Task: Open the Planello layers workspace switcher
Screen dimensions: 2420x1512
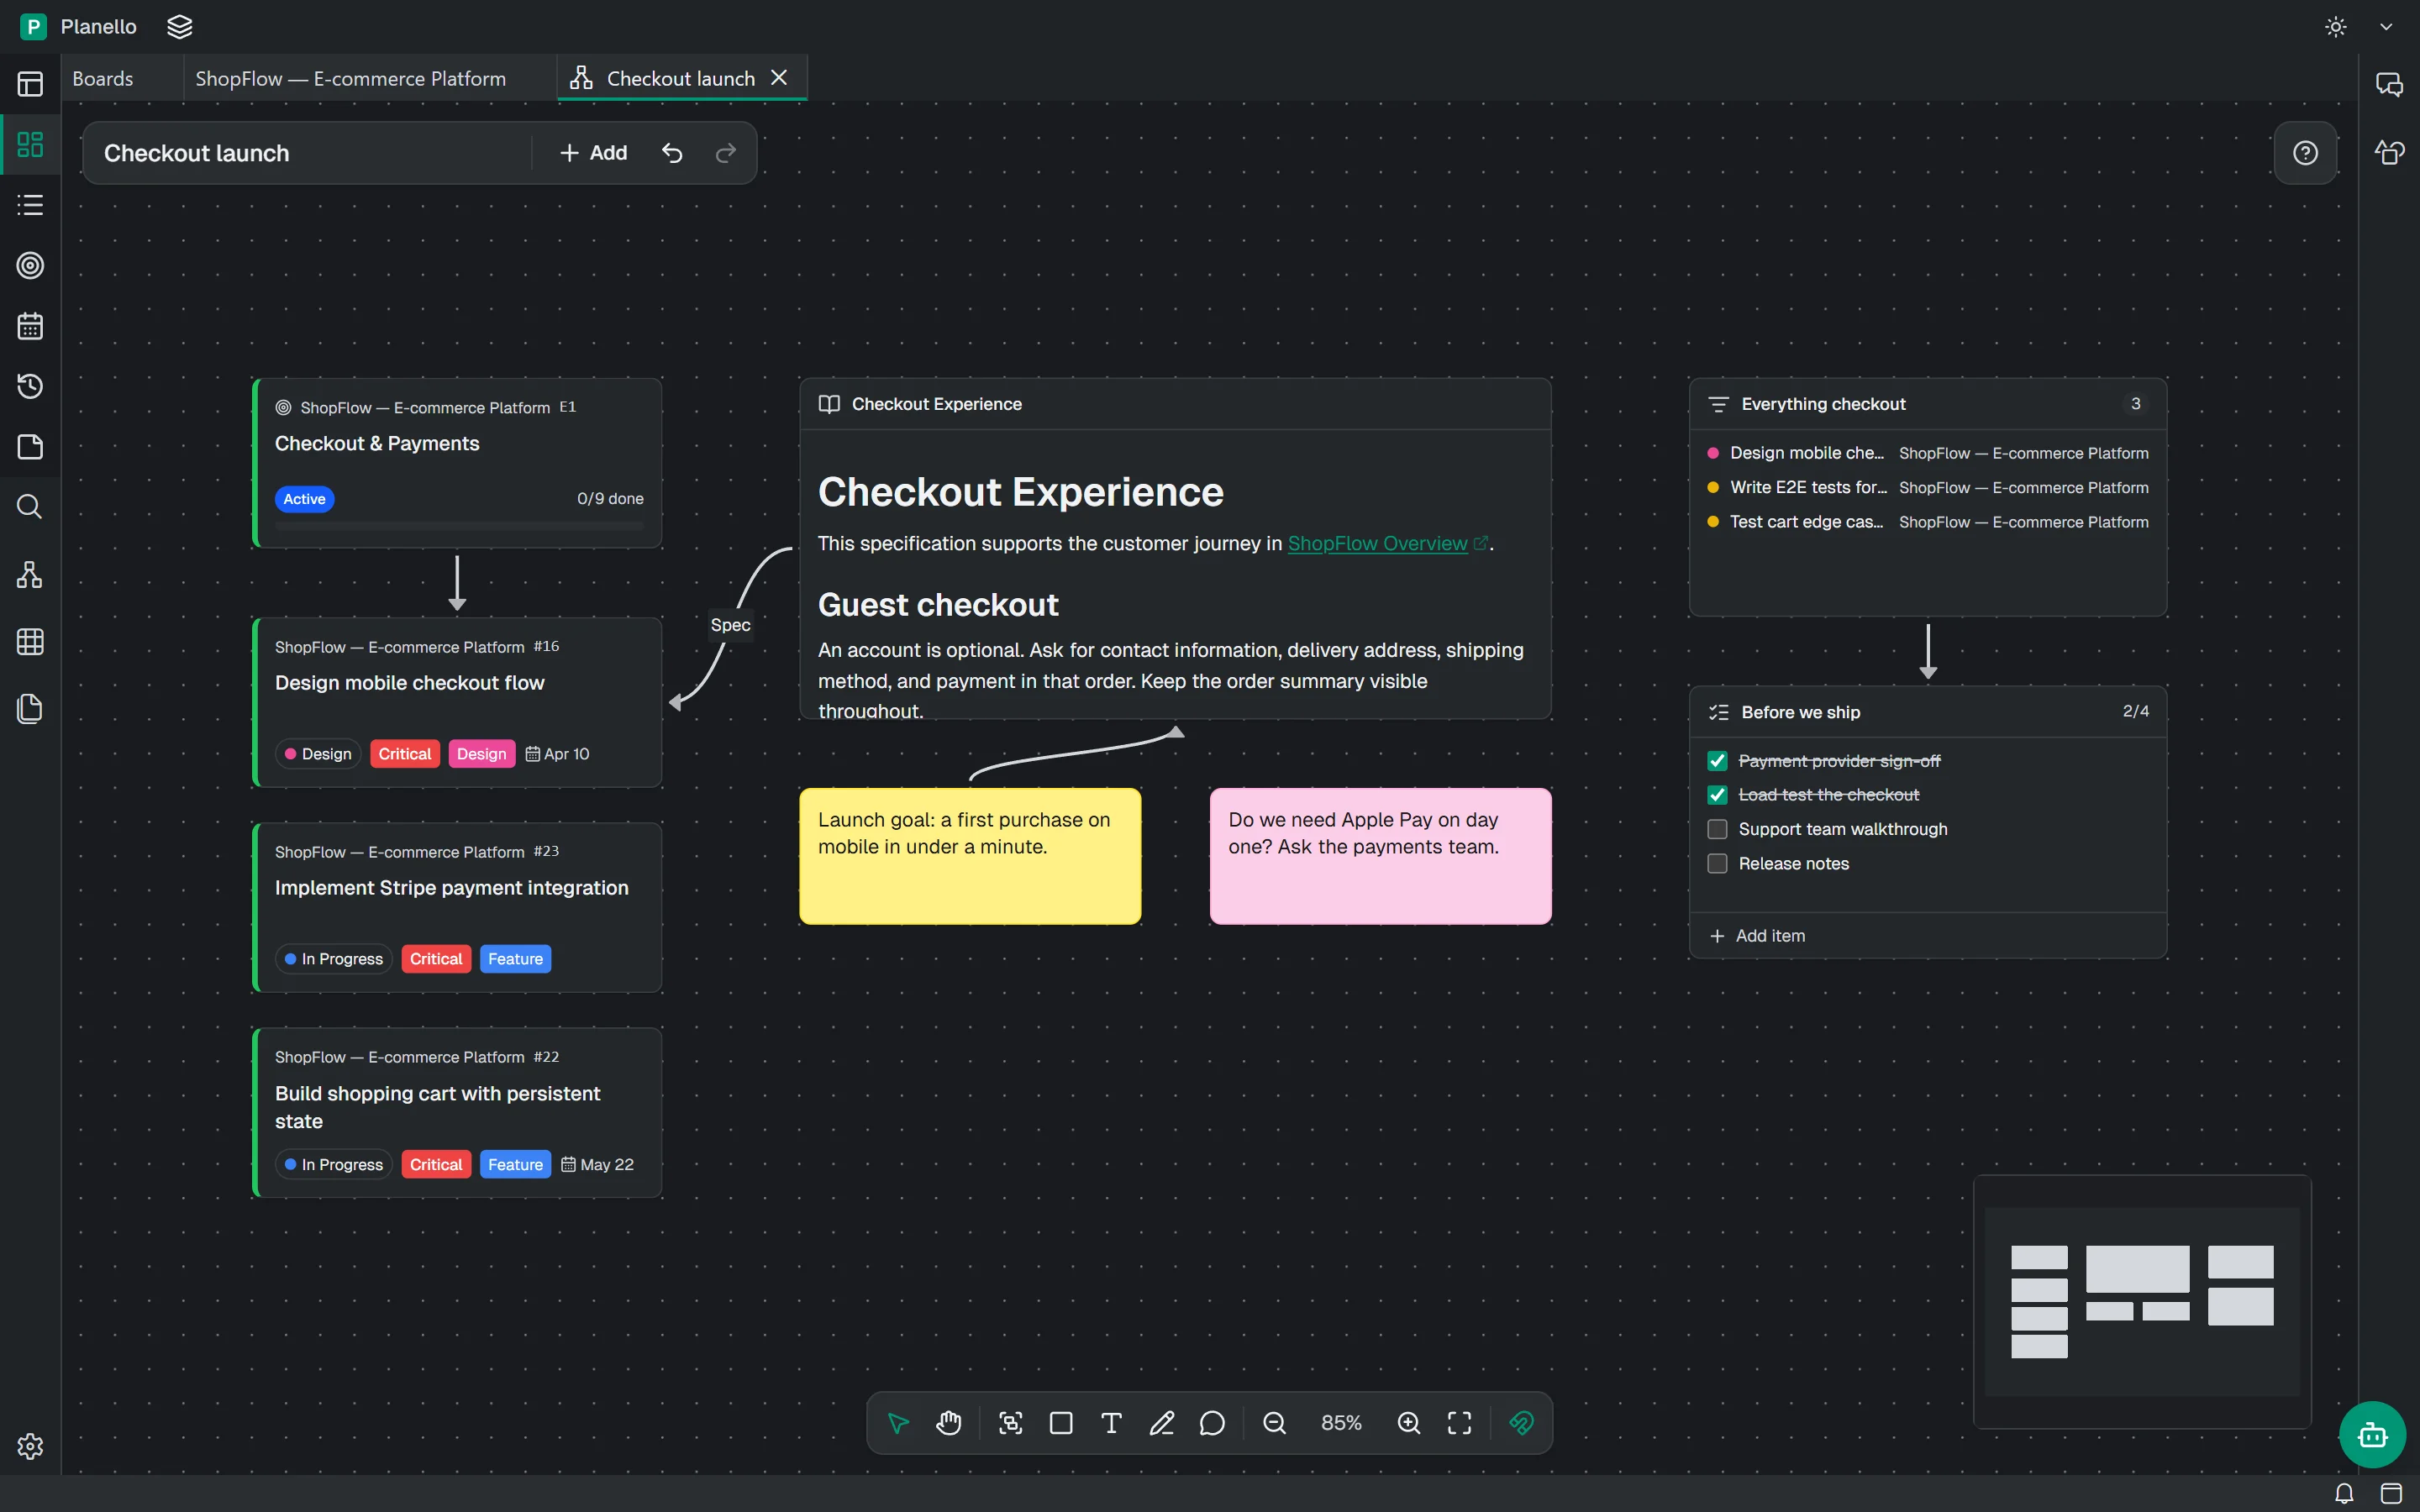Action: [179, 27]
